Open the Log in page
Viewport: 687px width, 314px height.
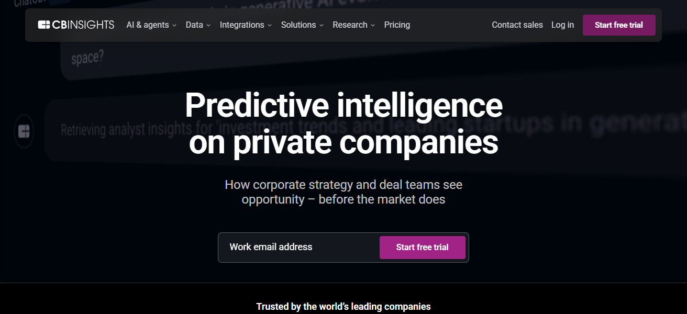(562, 25)
